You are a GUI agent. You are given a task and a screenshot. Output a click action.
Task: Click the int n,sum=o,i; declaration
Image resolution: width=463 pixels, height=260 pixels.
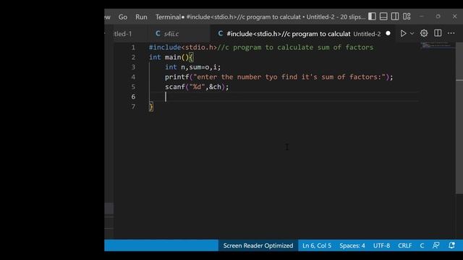tap(193, 67)
